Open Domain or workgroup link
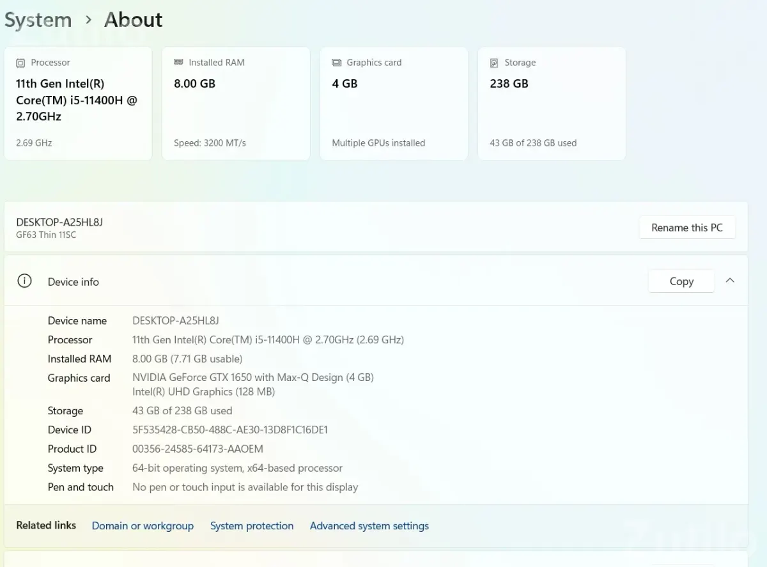The height and width of the screenshot is (567, 767). 143,525
